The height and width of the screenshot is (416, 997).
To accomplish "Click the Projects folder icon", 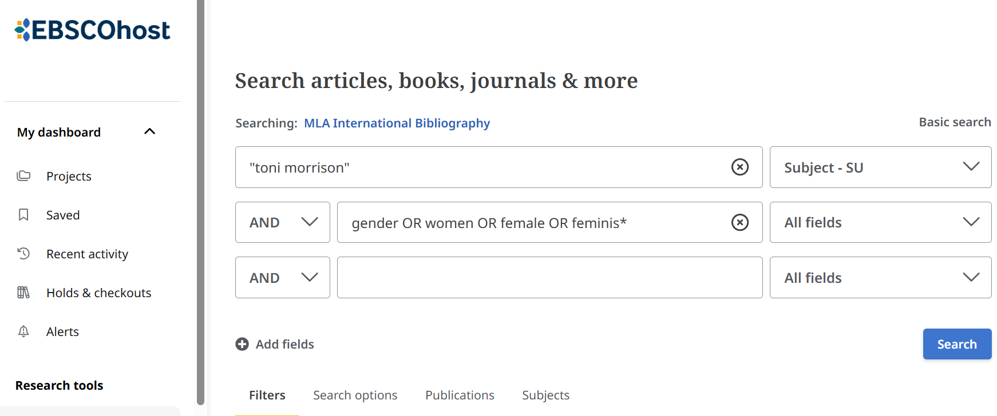I will 23,176.
